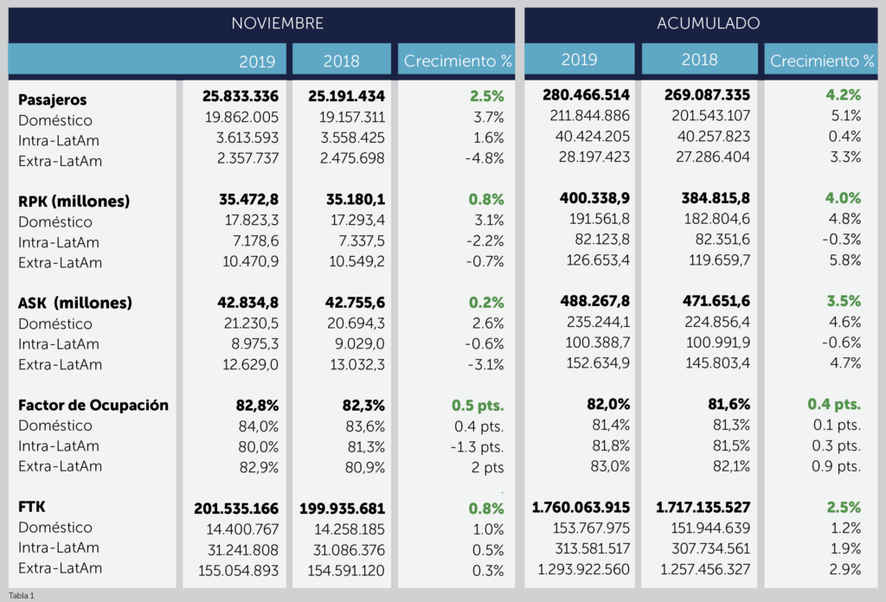Click the Intra-LatAm label under FTK
This screenshot has width=886, height=602.
[x=58, y=548]
